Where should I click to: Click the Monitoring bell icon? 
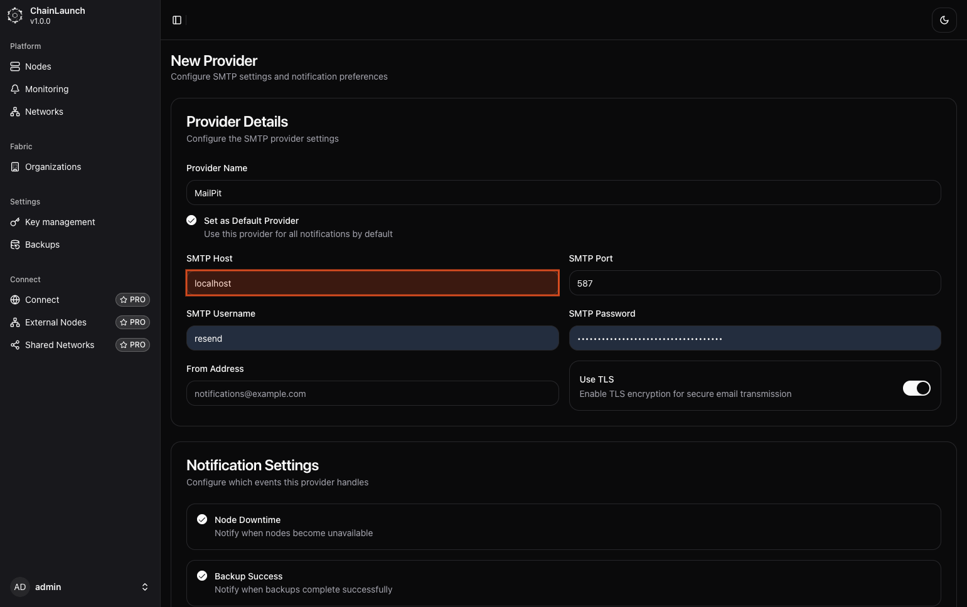[x=15, y=89]
